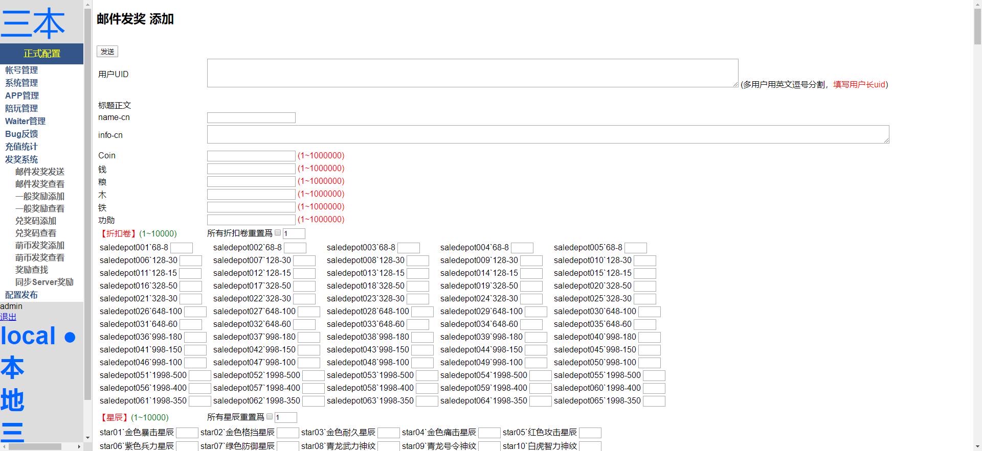This screenshot has width=982, height=451.
Task: Open the 兑奖码添加 menu item
Action: point(36,221)
